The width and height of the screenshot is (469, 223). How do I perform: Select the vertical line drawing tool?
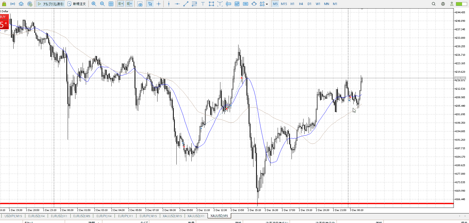(x=169, y=4)
